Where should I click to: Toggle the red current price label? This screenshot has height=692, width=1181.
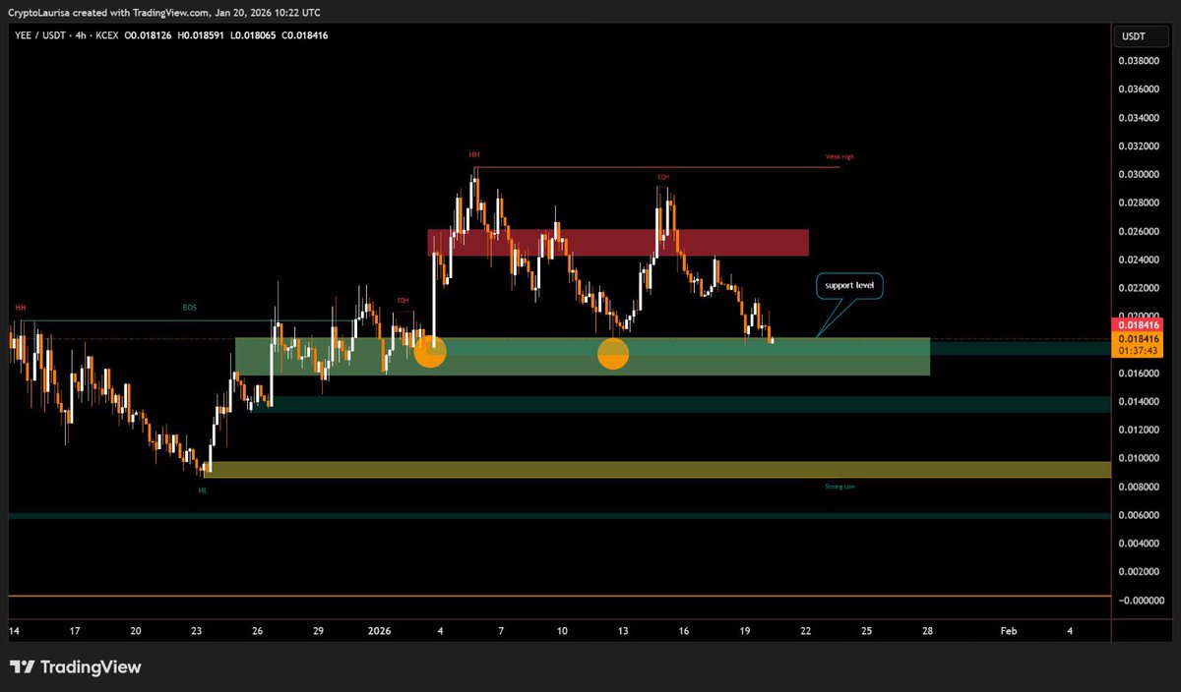pos(1137,323)
